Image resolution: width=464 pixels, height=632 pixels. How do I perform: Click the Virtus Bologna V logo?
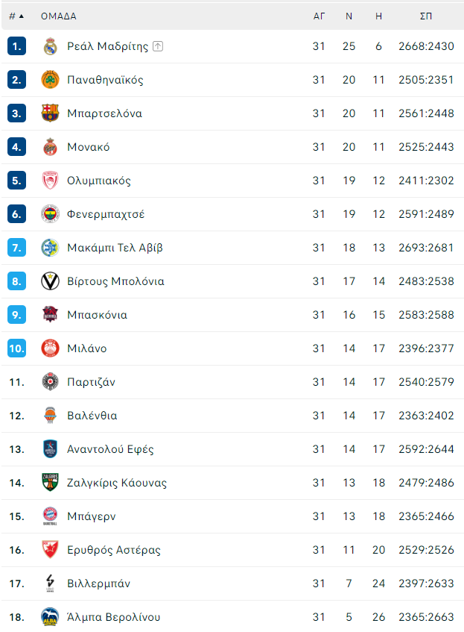tap(50, 281)
